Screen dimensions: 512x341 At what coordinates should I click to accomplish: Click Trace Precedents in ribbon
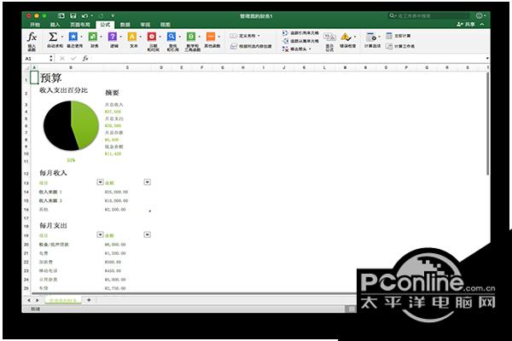[300, 33]
